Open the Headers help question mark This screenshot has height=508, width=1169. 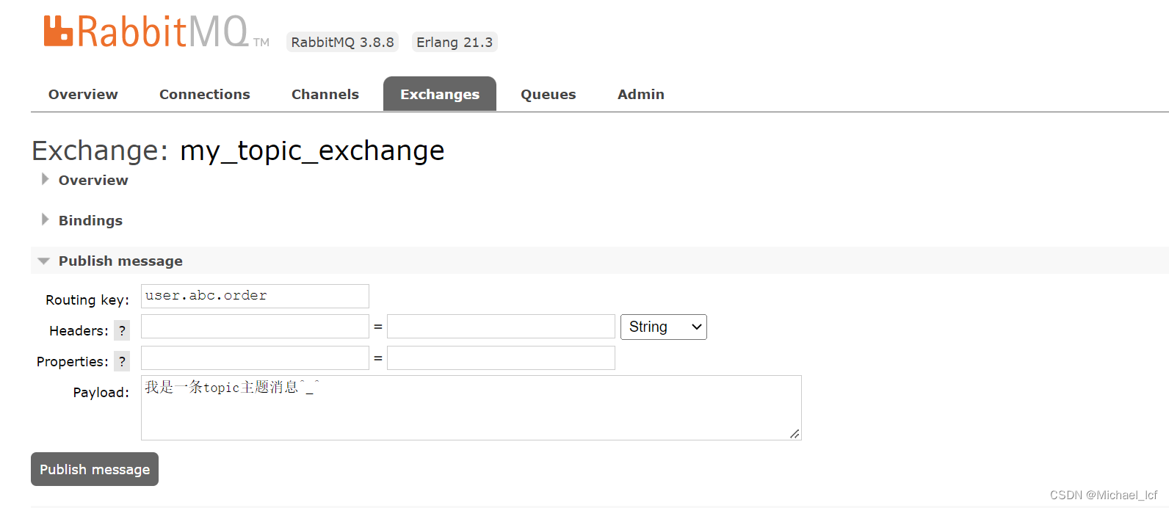(122, 330)
